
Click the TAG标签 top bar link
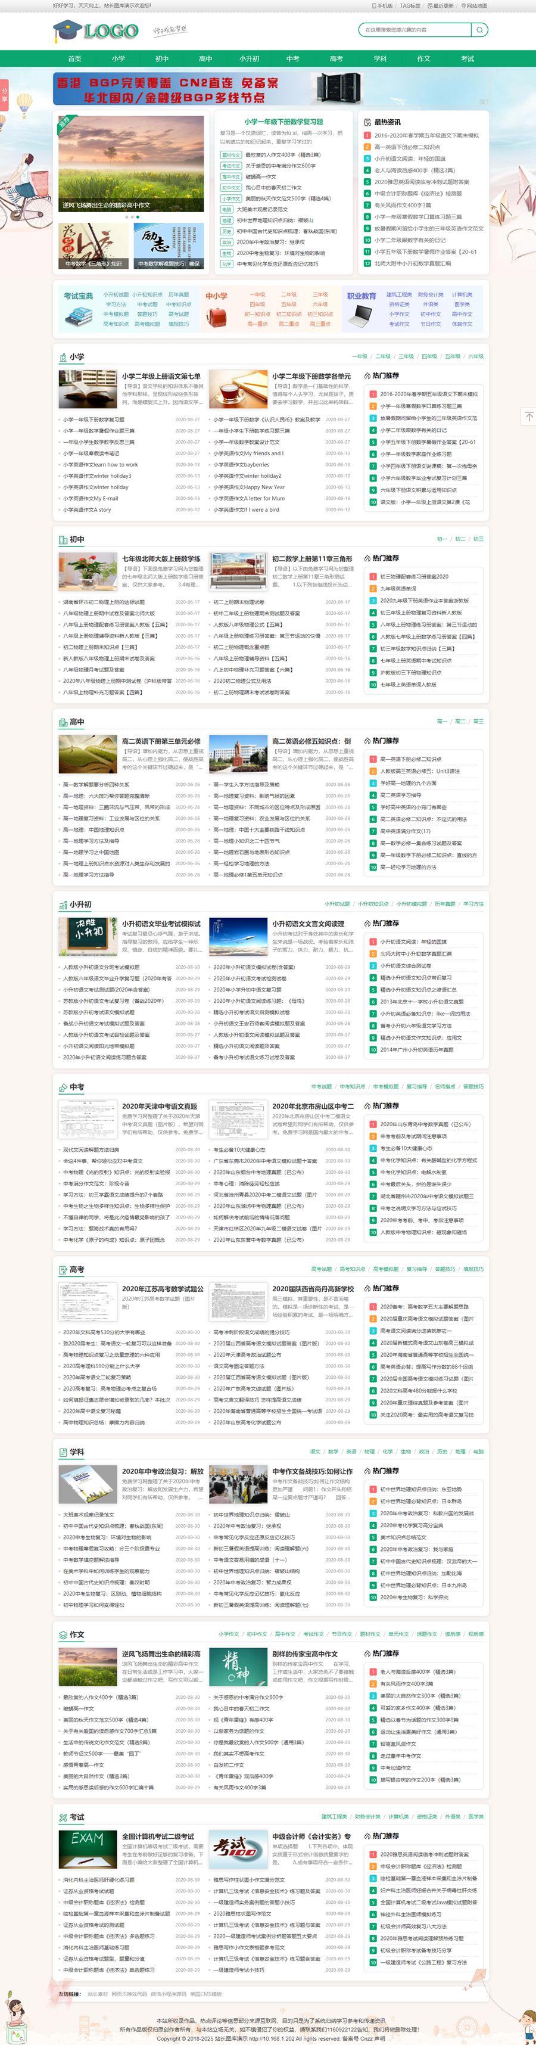pyautogui.click(x=409, y=5)
